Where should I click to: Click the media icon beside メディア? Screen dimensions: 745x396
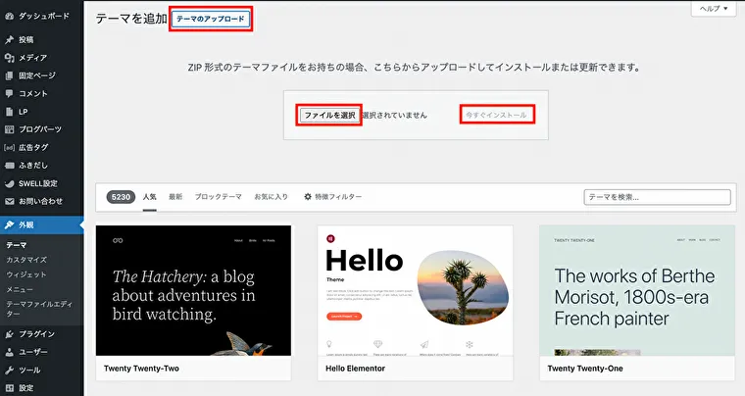coord(10,58)
